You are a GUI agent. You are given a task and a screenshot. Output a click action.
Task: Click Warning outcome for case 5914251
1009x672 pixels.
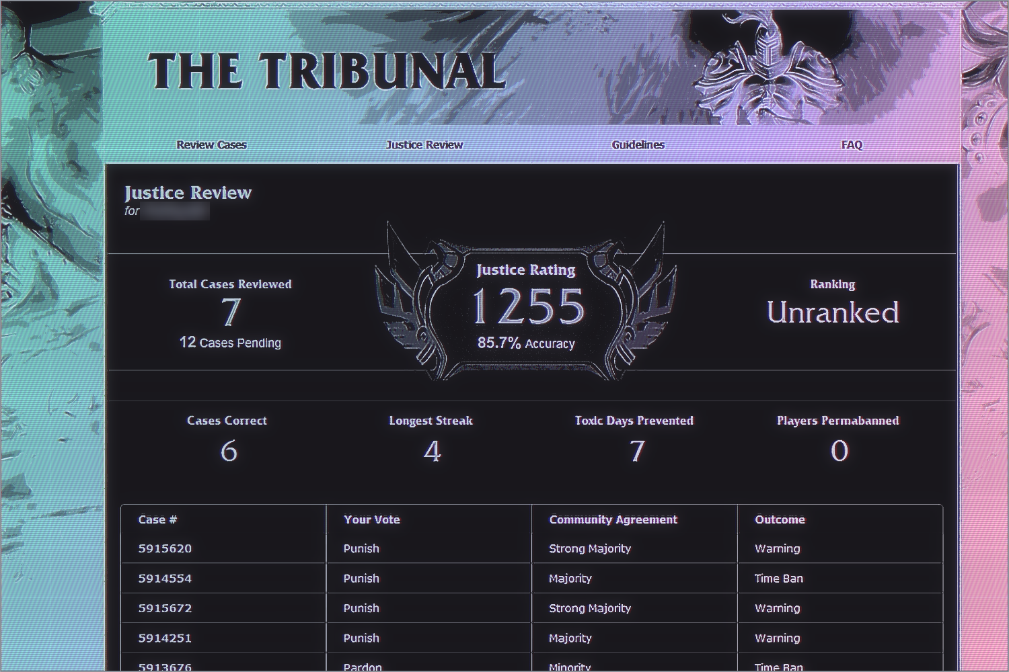pyautogui.click(x=778, y=638)
